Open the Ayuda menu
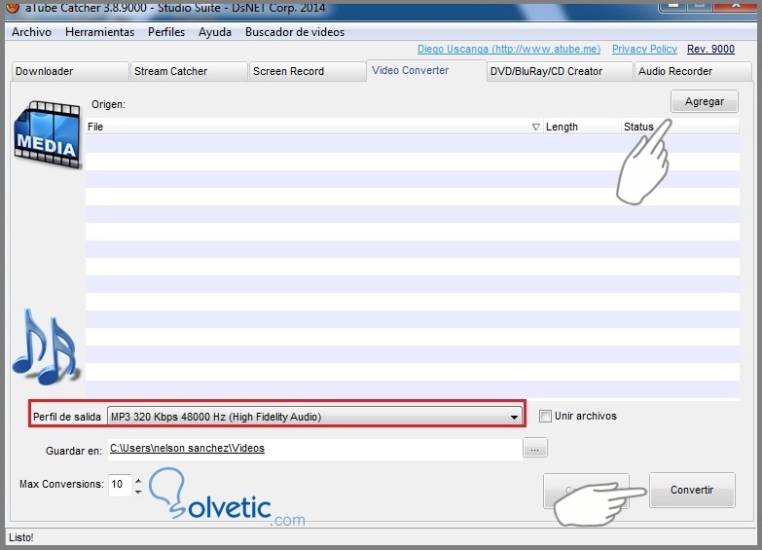 (215, 32)
